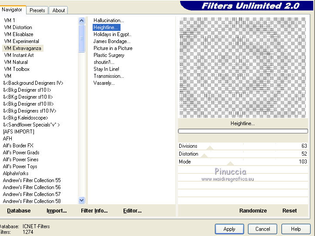Click the Mode value 103
Screen dimensions: 315x236
[x=303, y=162]
